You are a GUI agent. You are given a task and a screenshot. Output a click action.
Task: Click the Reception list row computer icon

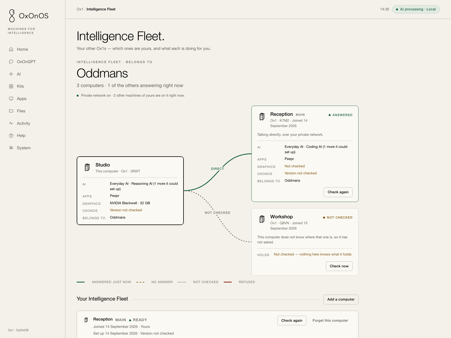[86, 320]
